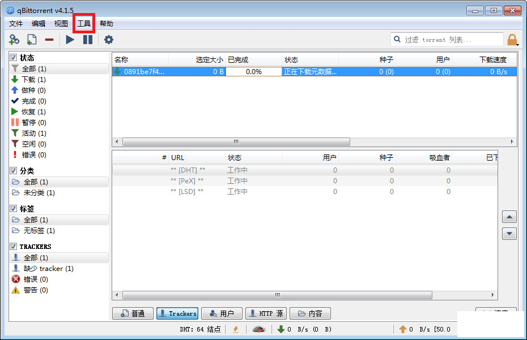The height and width of the screenshot is (340, 527).
Task: Click the add torrent file icon
Action: pos(32,40)
